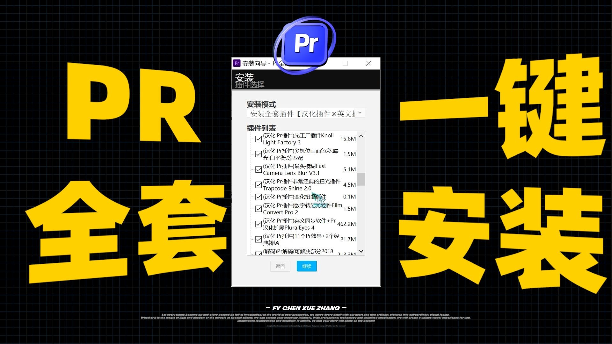Click the 462.2M size value
Viewport: 612px width, 344px height.
tap(346, 224)
